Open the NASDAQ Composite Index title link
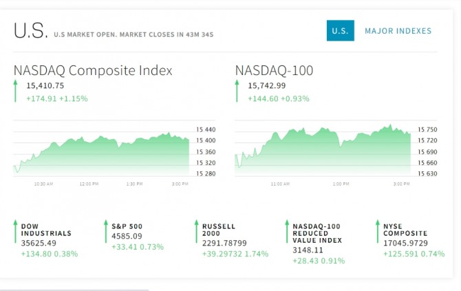 [x=93, y=70]
